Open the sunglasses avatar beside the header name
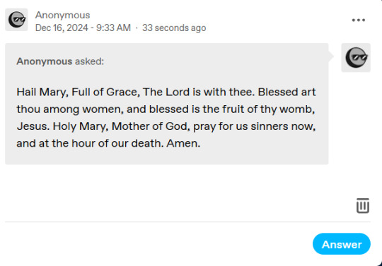Screen dimensions: 382x266 16,20
